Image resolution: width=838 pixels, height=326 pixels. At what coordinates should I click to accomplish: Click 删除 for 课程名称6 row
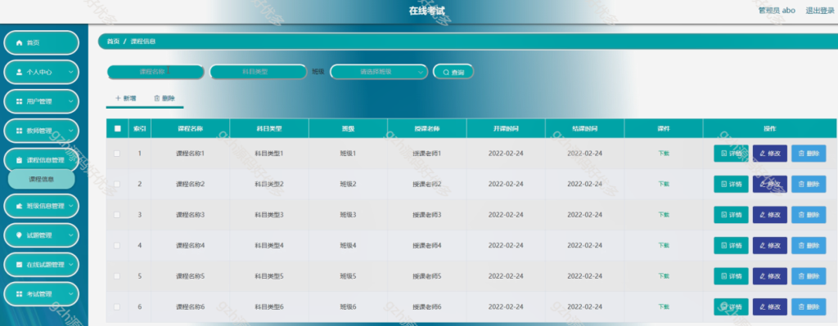(x=809, y=306)
